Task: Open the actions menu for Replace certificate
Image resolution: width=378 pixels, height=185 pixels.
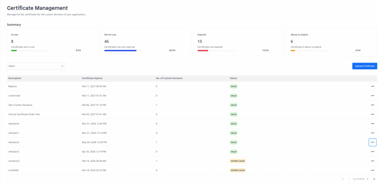Action: tap(372, 86)
